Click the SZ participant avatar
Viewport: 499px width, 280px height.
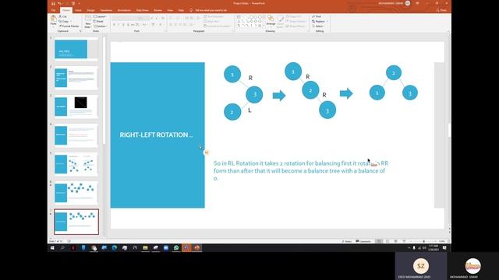(x=421, y=266)
